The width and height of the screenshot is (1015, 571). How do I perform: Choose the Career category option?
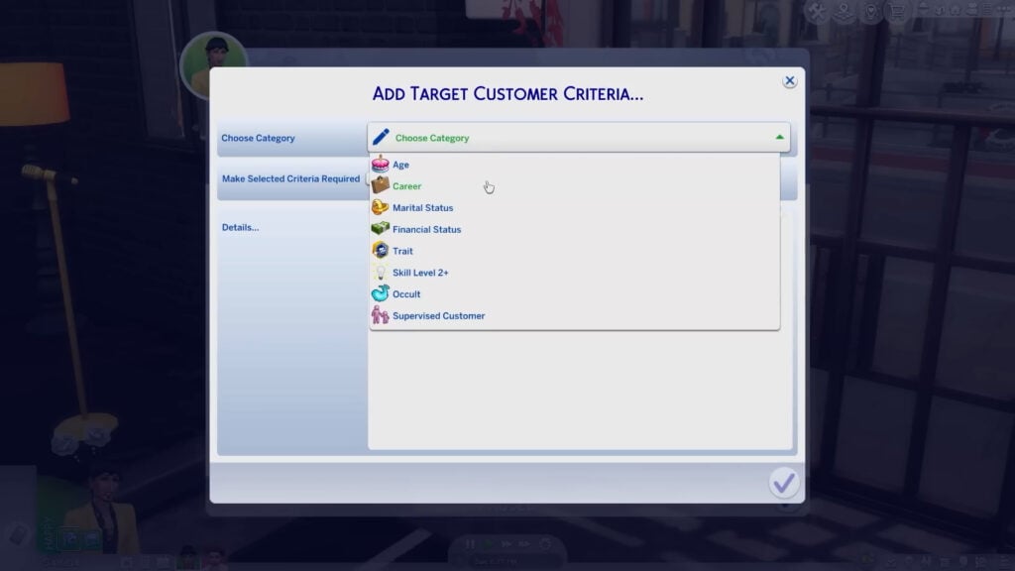pyautogui.click(x=406, y=186)
